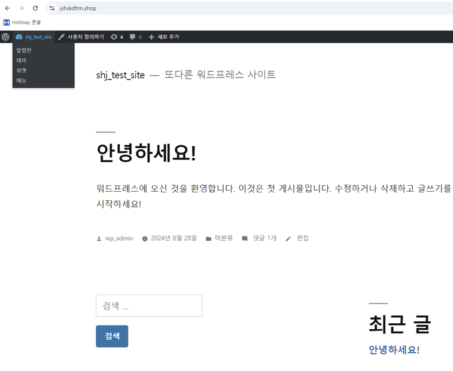453x371 pixels.
Task: Select 테마 from the site menu
Action: pyautogui.click(x=22, y=60)
